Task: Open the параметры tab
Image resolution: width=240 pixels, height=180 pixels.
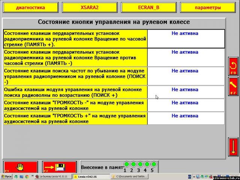Action: coord(208,7)
